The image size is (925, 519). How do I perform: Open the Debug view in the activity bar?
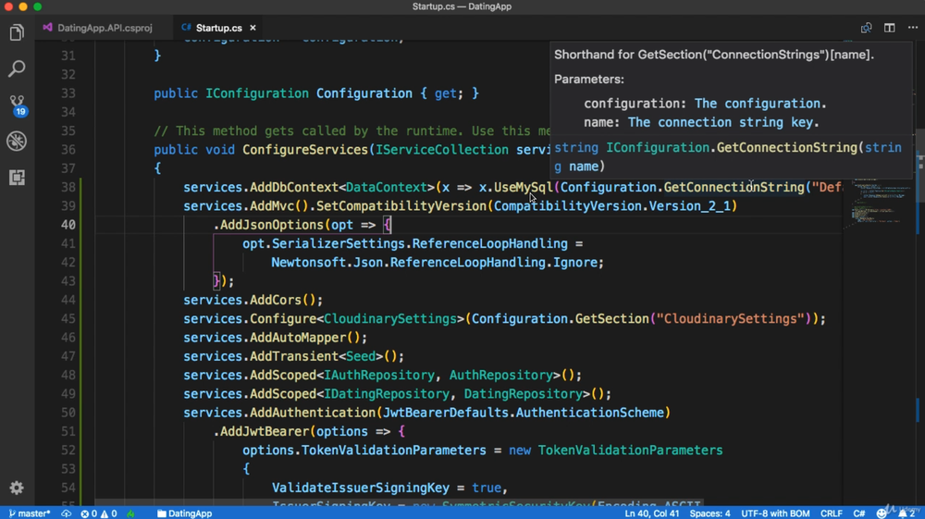pyautogui.click(x=17, y=141)
